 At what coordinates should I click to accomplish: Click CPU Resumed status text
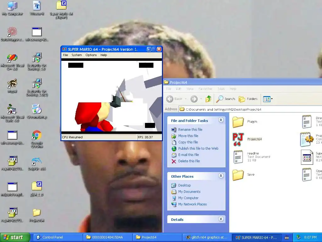click(72, 137)
